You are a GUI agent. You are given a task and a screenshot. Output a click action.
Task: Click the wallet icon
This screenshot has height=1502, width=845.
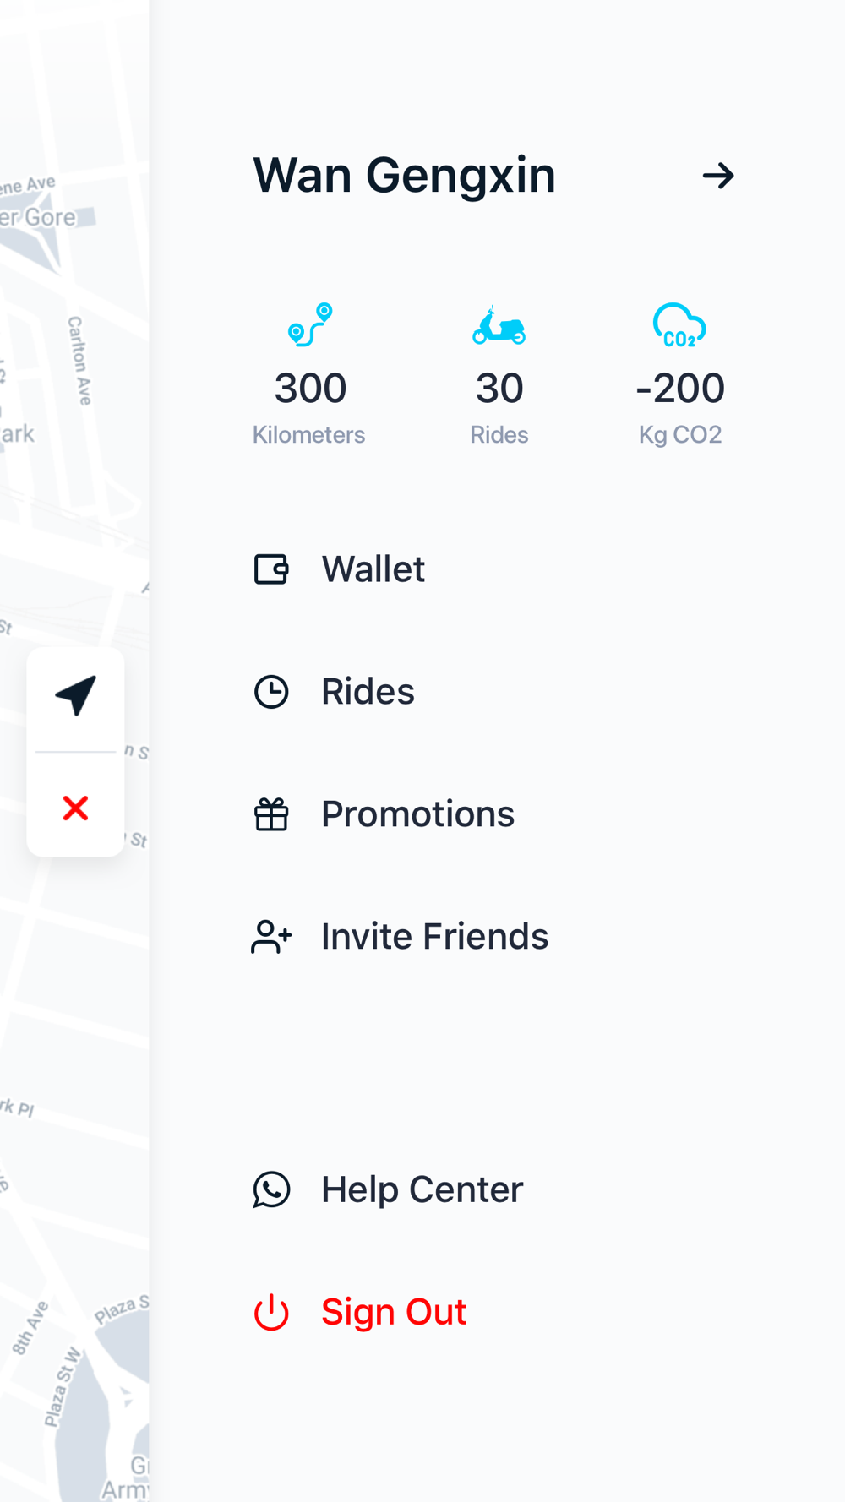pos(271,569)
